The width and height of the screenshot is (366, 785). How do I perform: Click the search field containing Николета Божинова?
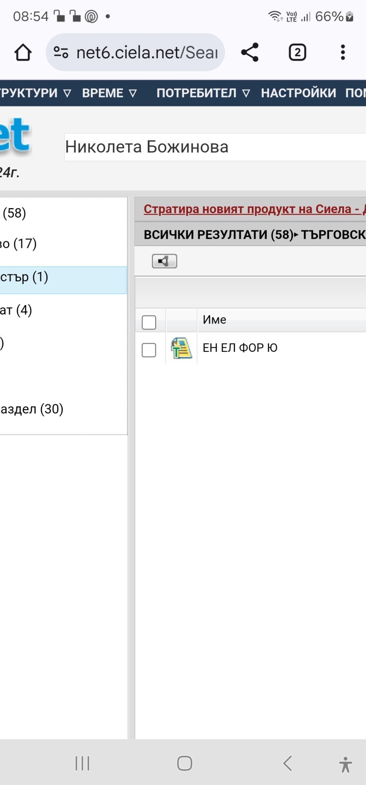215,147
